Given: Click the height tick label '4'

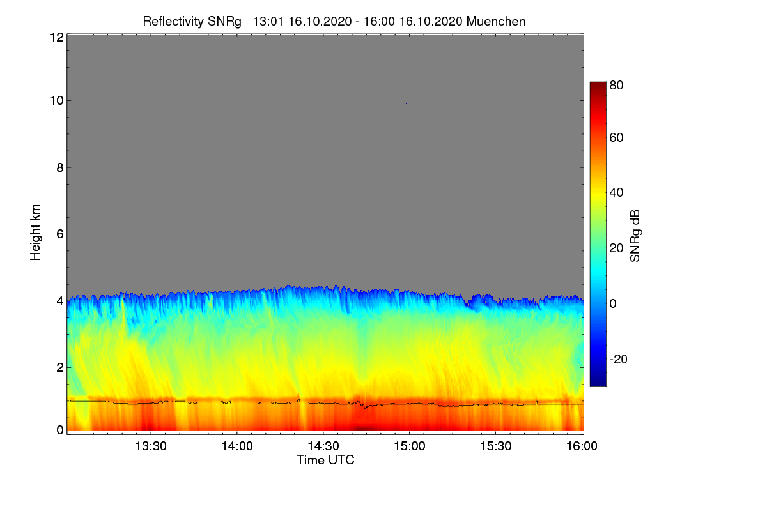Looking at the screenshot, I should pos(59,300).
